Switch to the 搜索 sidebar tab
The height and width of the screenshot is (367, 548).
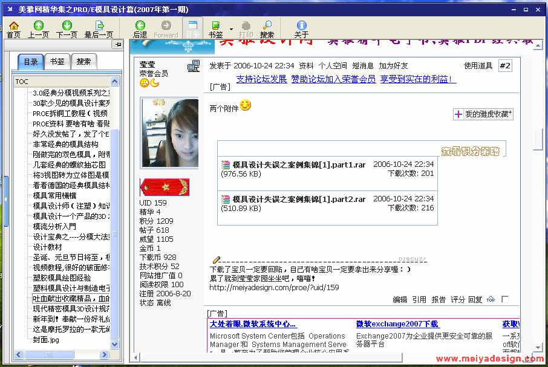84,62
